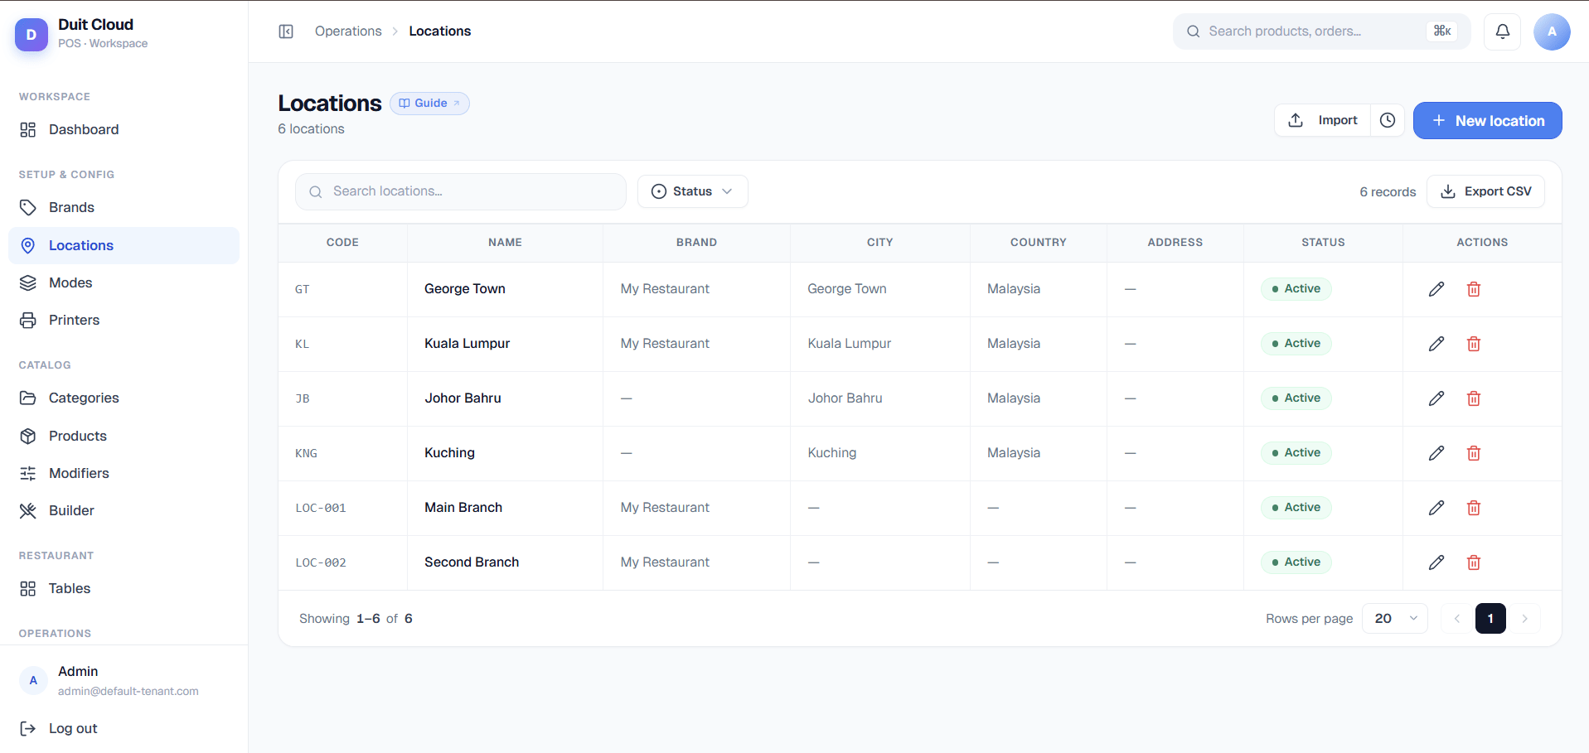Delete the George Town location
Image resolution: width=1589 pixels, height=753 pixels.
pos(1474,289)
